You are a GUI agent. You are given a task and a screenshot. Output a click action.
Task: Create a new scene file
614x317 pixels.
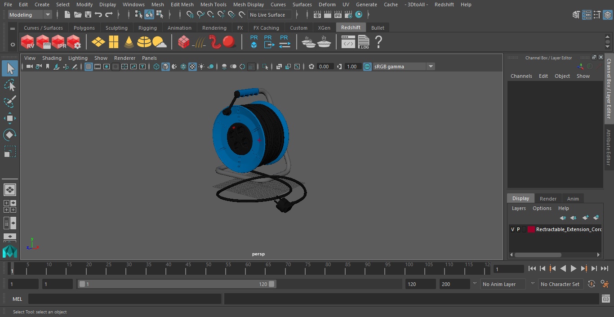click(x=67, y=15)
